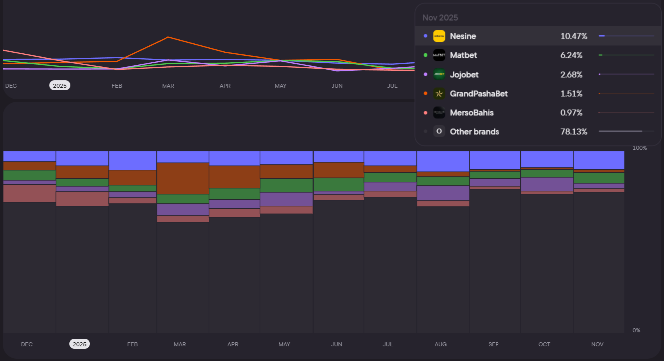Select the 2025 label on the line chart axis
This screenshot has width=664, height=361.
pos(60,86)
